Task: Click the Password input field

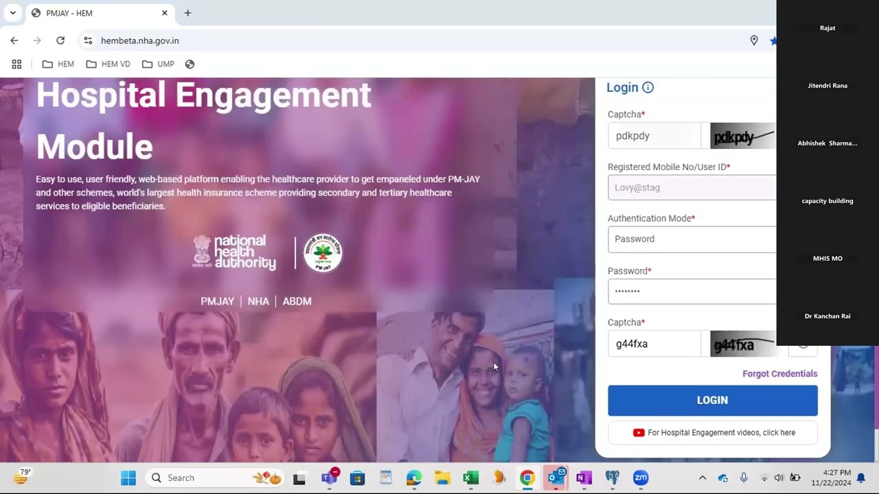Action: click(692, 292)
